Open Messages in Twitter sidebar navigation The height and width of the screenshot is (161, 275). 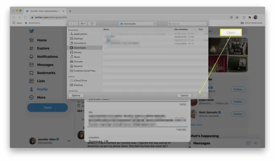pyautogui.click(x=41, y=65)
